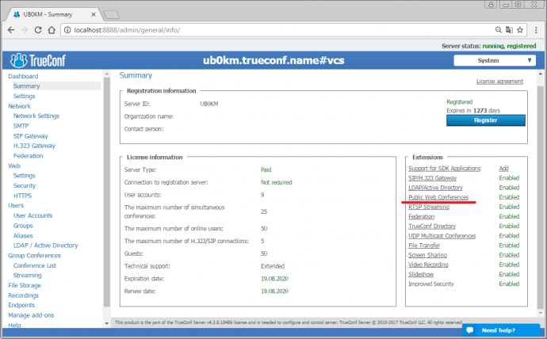Open SIP Gateway in the sidebar
Image resolution: width=547 pixels, height=339 pixels.
click(31, 135)
